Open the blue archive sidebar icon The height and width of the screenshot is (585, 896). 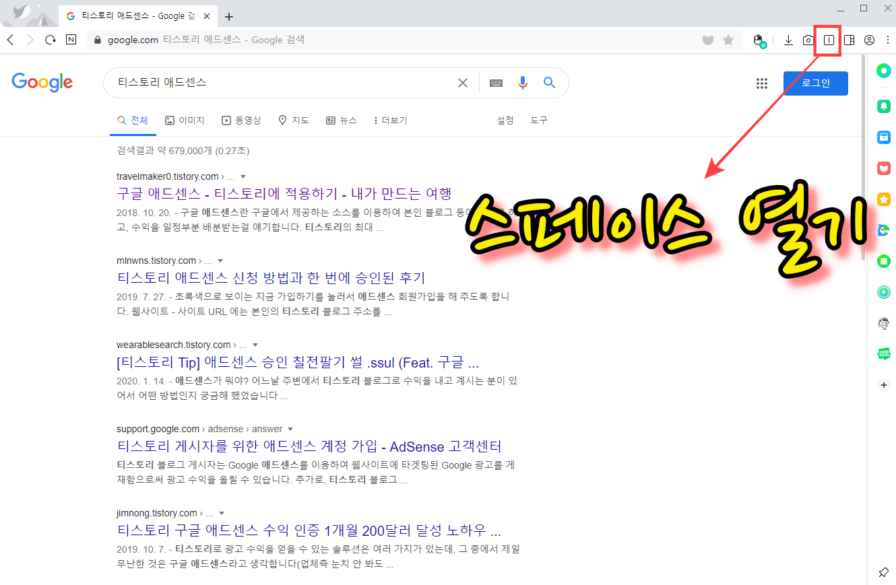[884, 137]
